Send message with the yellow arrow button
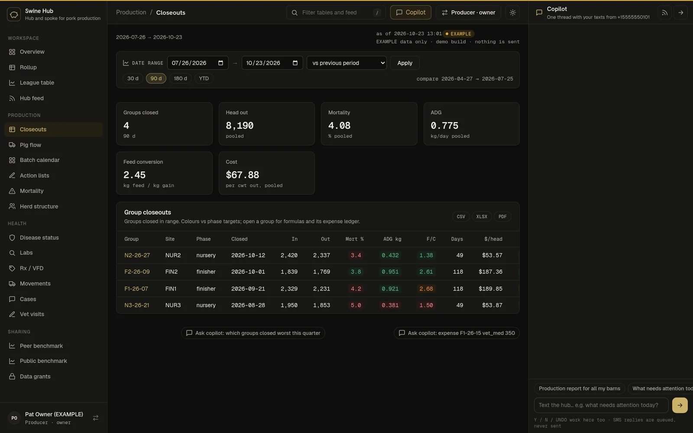The image size is (693, 433). click(x=680, y=405)
